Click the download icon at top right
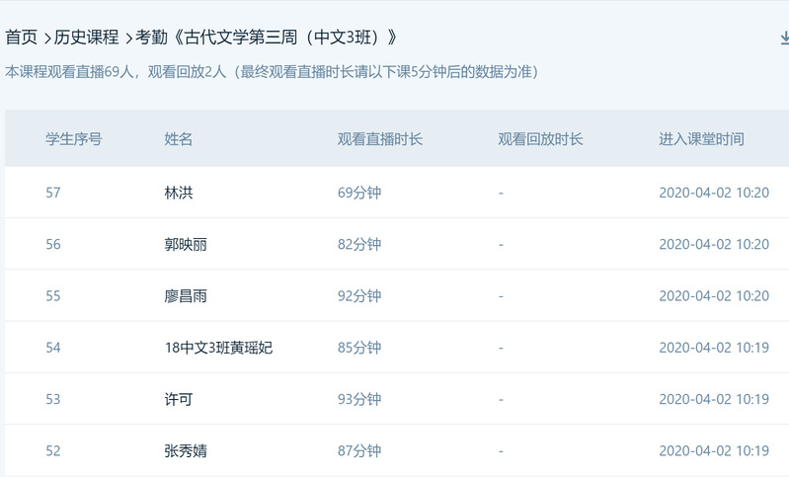 click(783, 39)
